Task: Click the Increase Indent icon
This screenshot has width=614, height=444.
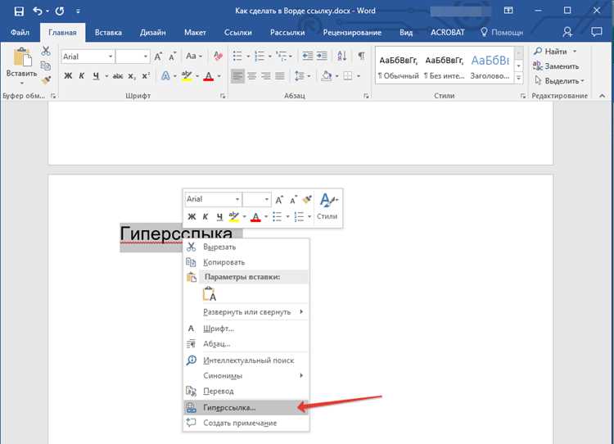Action: point(322,56)
